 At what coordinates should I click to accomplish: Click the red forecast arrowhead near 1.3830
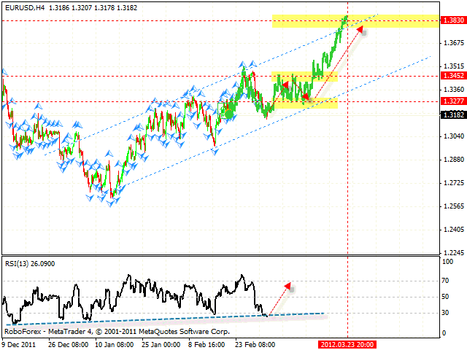pyautogui.click(x=359, y=29)
